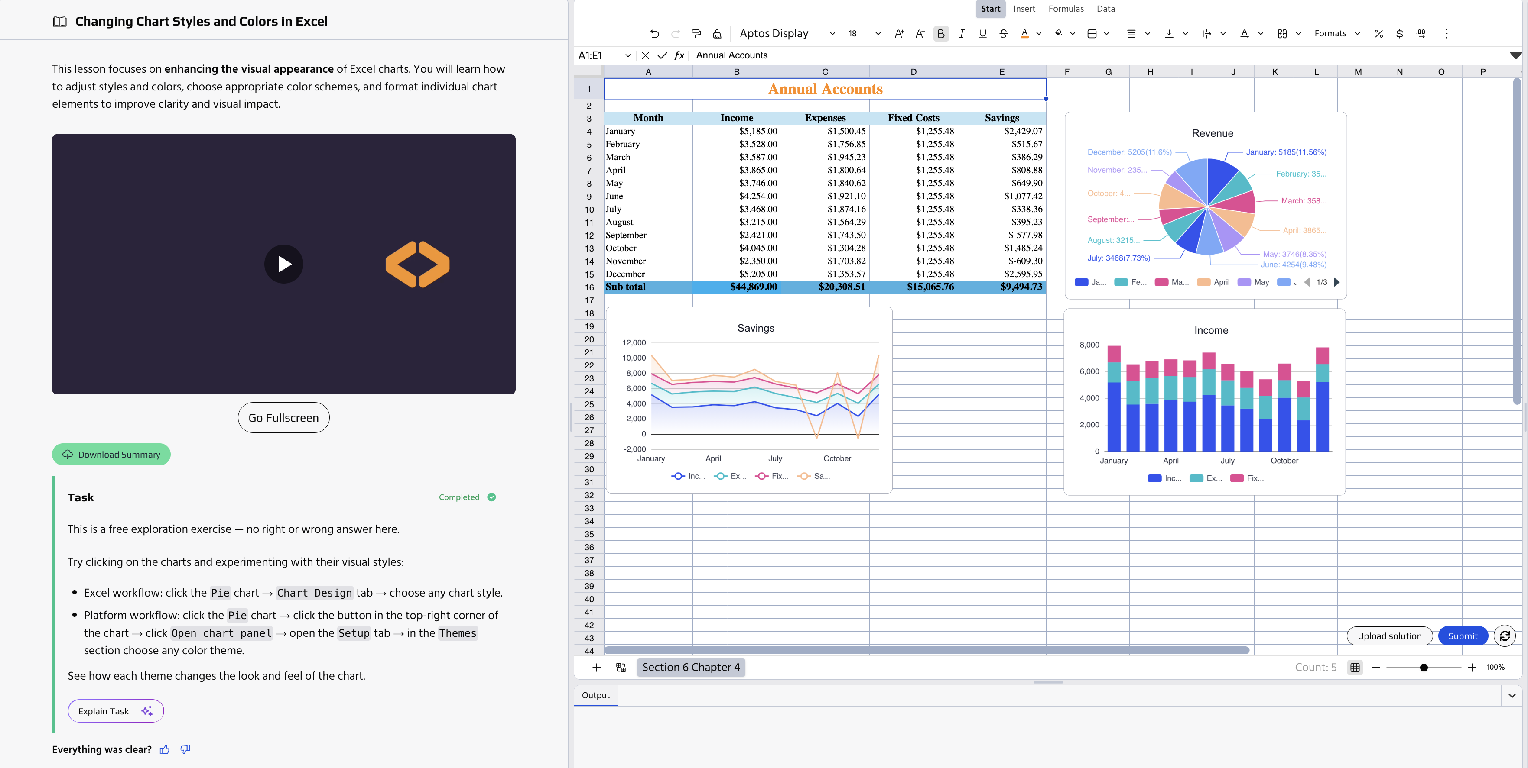Apply currency number format

(x=1399, y=34)
